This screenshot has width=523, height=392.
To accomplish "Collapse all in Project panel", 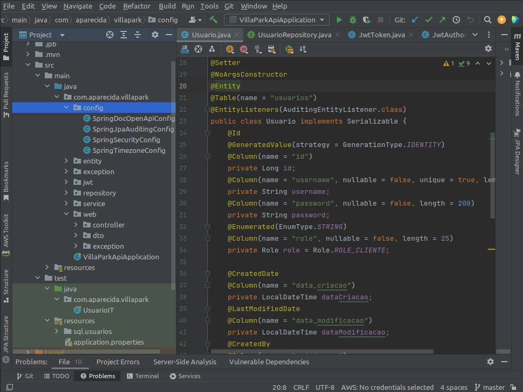I will (x=138, y=35).
